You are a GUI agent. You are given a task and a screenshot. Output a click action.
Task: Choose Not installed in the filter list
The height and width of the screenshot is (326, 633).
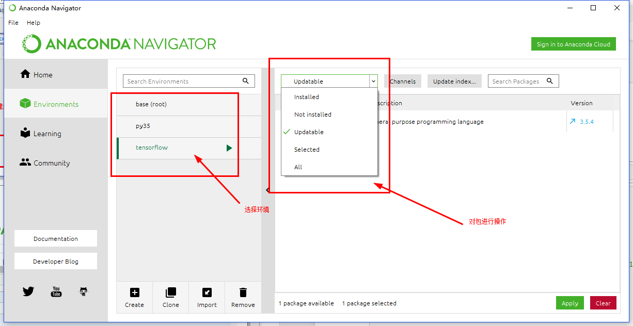coord(329,115)
